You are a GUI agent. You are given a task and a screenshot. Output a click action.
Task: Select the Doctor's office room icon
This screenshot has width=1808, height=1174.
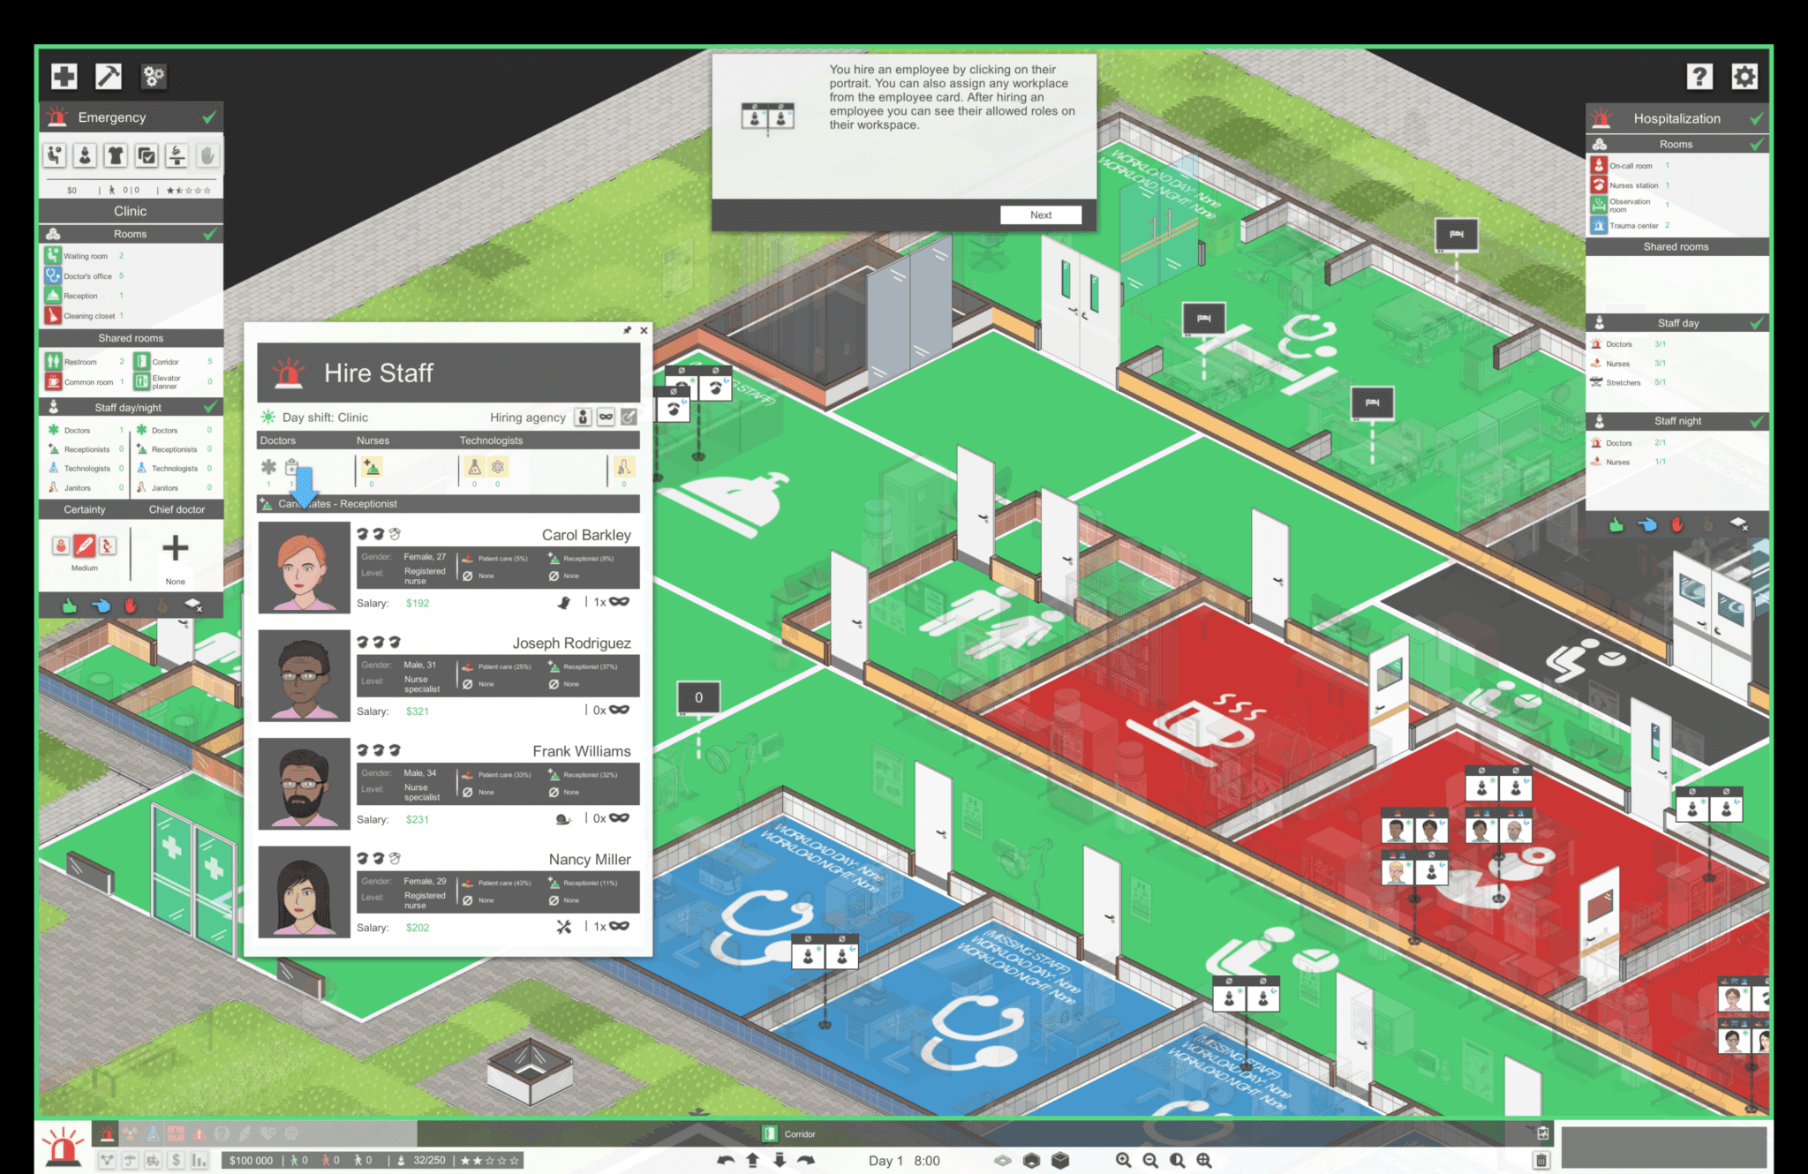click(53, 275)
